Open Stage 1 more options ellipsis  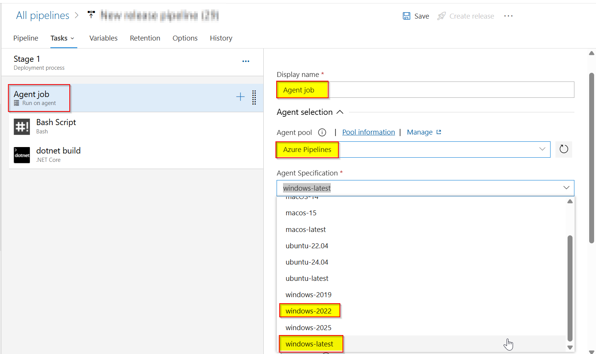coord(246,61)
